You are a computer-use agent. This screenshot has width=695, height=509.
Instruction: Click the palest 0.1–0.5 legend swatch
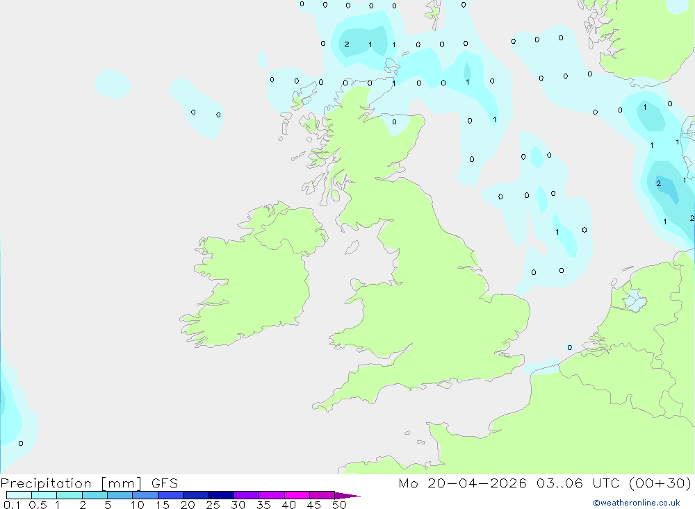pyautogui.click(x=19, y=495)
